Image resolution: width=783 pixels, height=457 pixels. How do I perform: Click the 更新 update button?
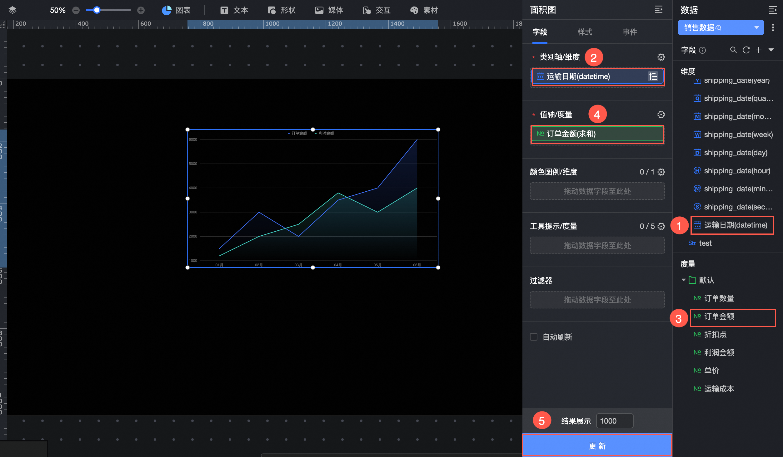(597, 446)
